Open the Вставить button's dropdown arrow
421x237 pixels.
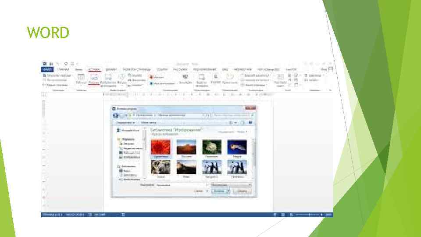[228, 191]
